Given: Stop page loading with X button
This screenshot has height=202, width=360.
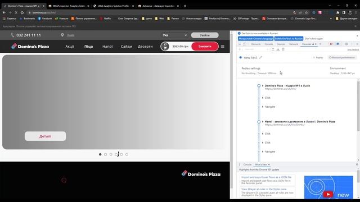Looking at the screenshot, I should [16, 12].
